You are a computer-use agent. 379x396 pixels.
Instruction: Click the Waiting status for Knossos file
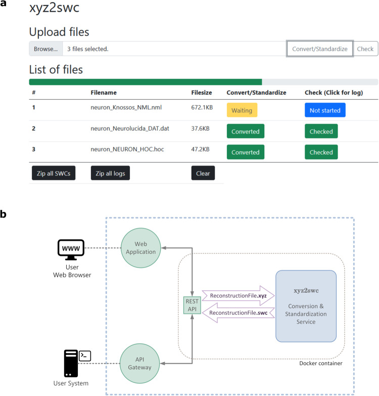(242, 110)
